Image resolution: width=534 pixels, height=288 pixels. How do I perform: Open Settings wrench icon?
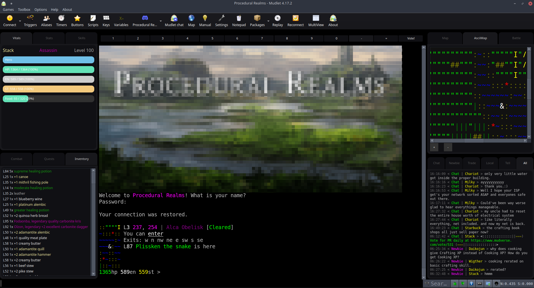222,21
